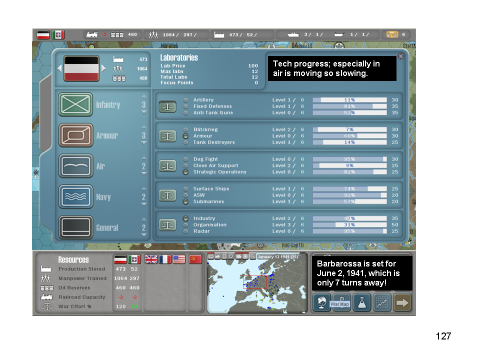Click the Infantry category icon
Image resolution: width=480 pixels, height=360 pixels.
pyautogui.click(x=75, y=105)
